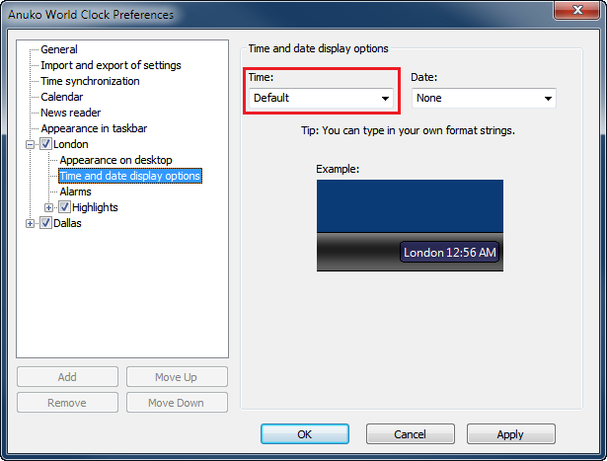Screen dimensions: 607x461
Task: Click the OK button
Action: (305, 434)
